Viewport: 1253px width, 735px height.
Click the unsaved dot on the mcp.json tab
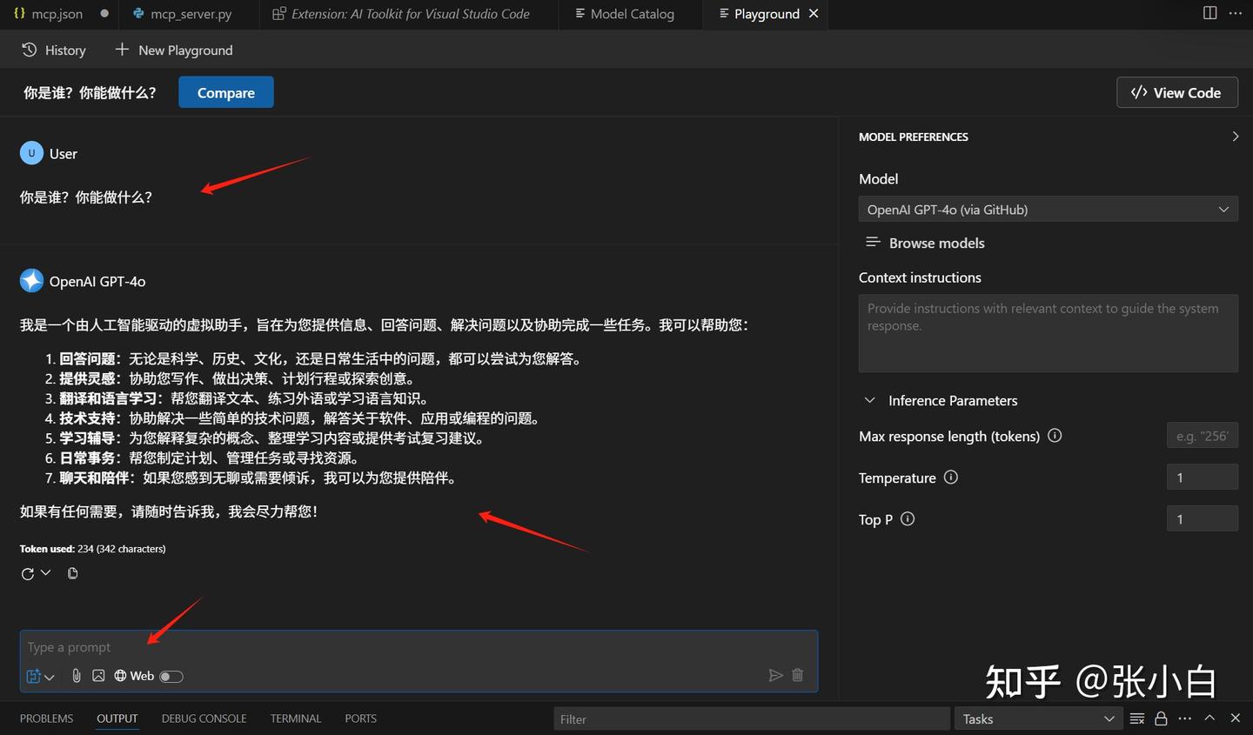point(104,13)
